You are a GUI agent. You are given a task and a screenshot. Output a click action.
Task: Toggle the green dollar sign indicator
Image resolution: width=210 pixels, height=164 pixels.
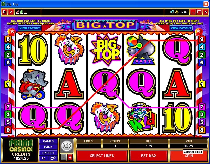[21, 12]
